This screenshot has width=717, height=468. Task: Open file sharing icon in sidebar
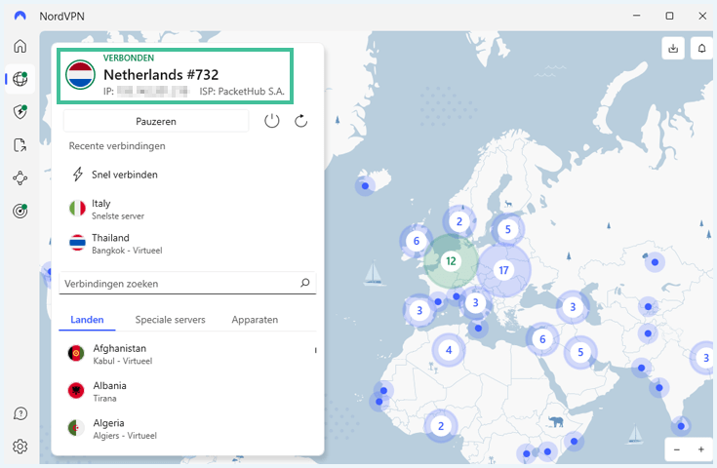point(20,145)
